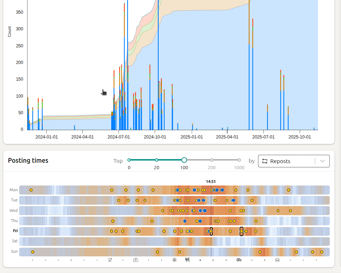341x273 pixels.
Task: Expand the dropdown using the chevron arrow
Action: (323, 161)
